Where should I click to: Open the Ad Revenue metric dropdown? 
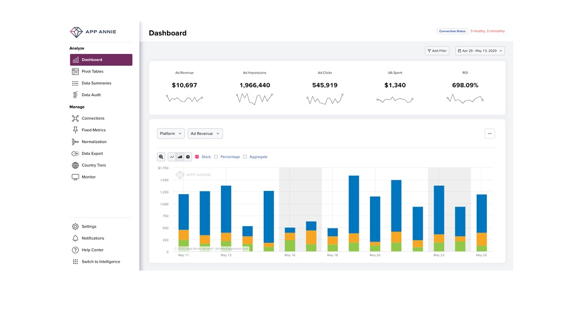(x=205, y=134)
